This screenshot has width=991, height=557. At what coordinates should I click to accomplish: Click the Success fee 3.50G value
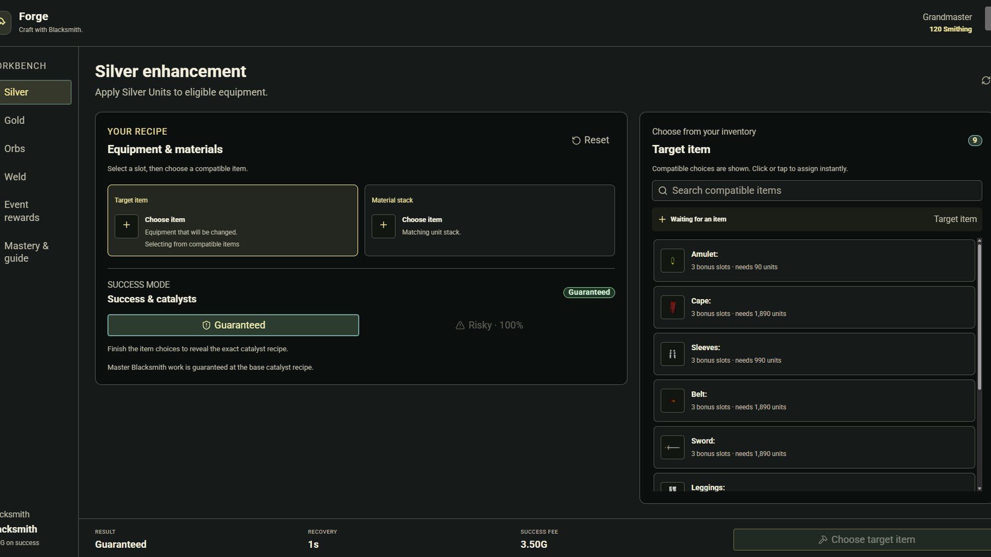pyautogui.click(x=534, y=545)
